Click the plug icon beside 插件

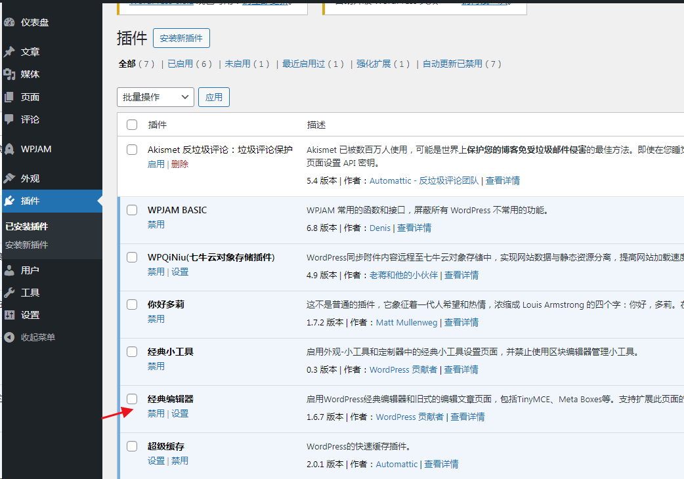point(9,201)
